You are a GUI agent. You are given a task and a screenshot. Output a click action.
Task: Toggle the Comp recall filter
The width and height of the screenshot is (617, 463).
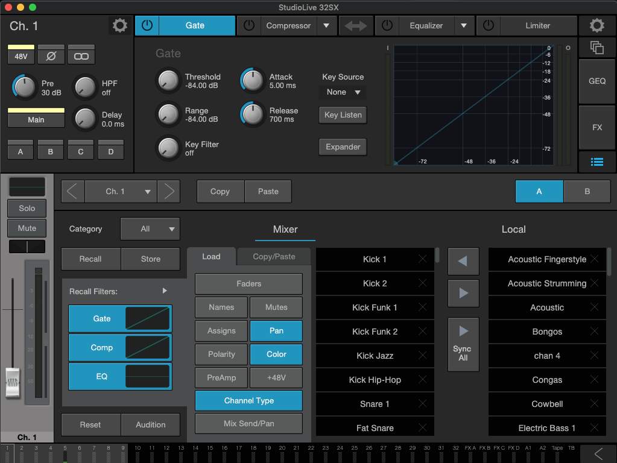[101, 348]
